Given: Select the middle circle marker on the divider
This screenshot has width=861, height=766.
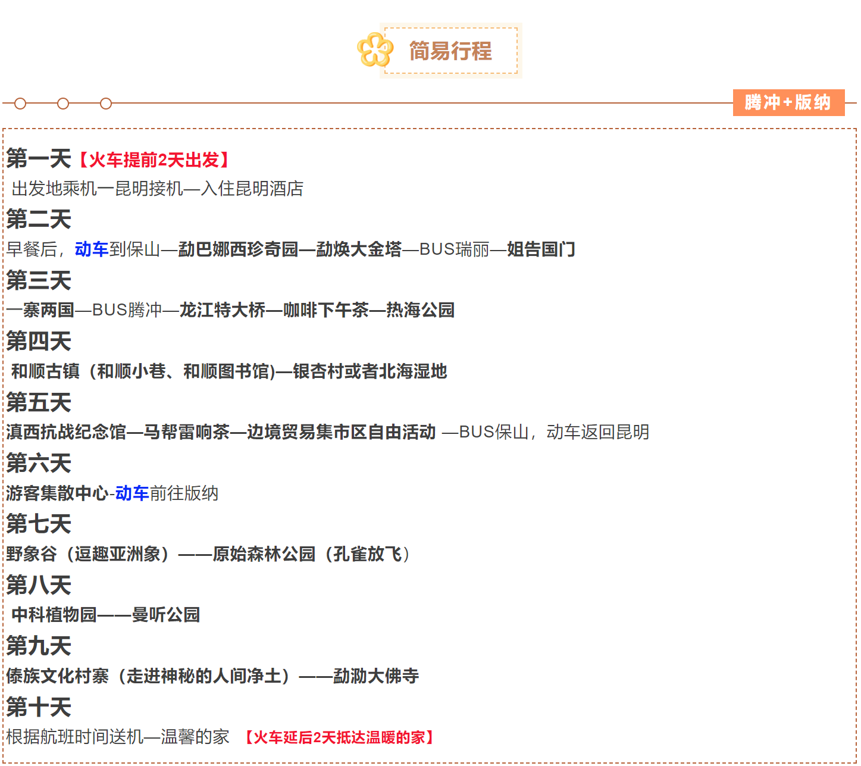Looking at the screenshot, I should tap(63, 104).
